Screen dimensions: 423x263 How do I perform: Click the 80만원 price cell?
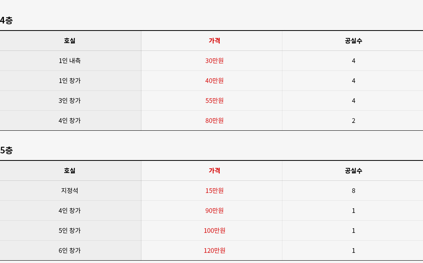(x=215, y=121)
